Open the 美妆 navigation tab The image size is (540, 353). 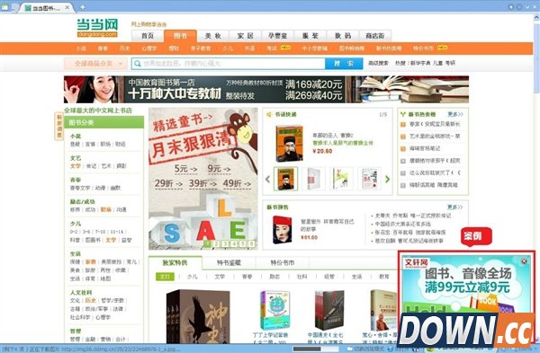coord(212,36)
